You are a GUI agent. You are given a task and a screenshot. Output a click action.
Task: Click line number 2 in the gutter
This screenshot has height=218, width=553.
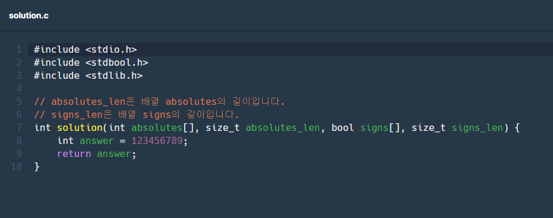pos(19,63)
